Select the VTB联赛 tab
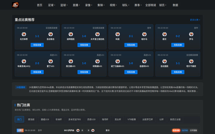The height and width of the screenshot is (134, 215). tap(132, 119)
